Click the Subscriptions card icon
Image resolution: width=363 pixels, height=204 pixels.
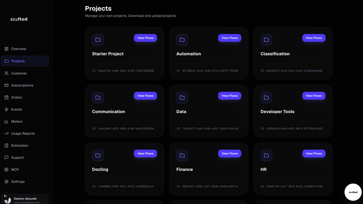click(x=6, y=85)
